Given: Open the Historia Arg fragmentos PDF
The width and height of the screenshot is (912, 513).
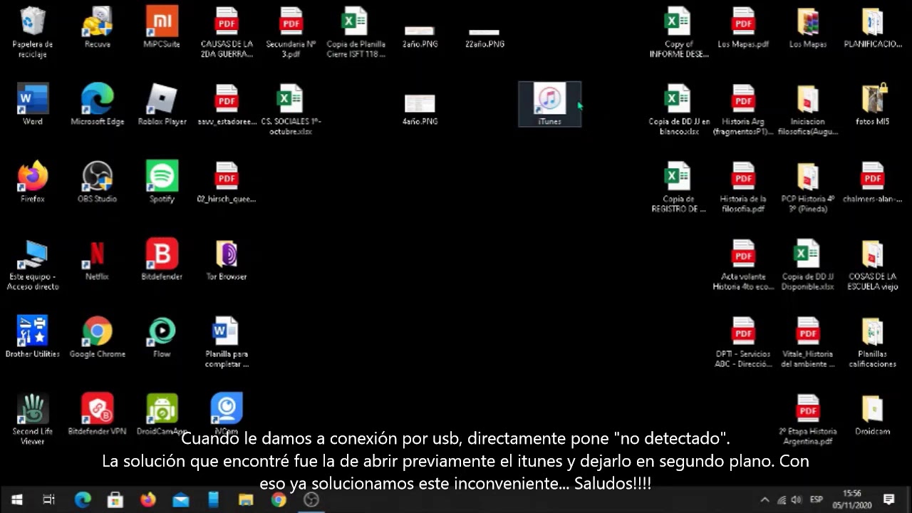Looking at the screenshot, I should [743, 110].
